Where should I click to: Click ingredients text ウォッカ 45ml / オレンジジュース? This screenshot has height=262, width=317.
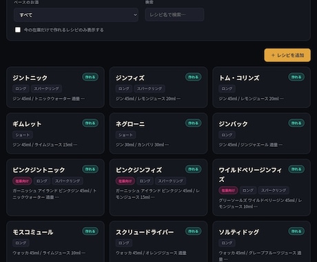(x=151, y=253)
